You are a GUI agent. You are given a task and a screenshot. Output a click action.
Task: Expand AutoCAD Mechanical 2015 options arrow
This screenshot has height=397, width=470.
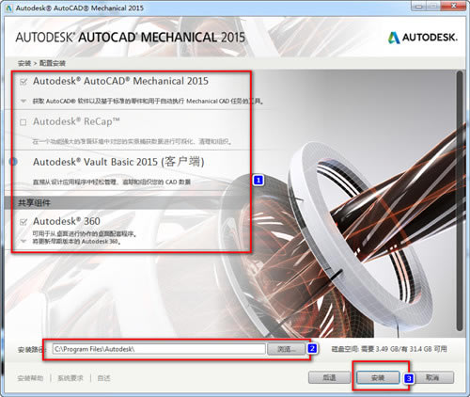pyautogui.click(x=23, y=101)
